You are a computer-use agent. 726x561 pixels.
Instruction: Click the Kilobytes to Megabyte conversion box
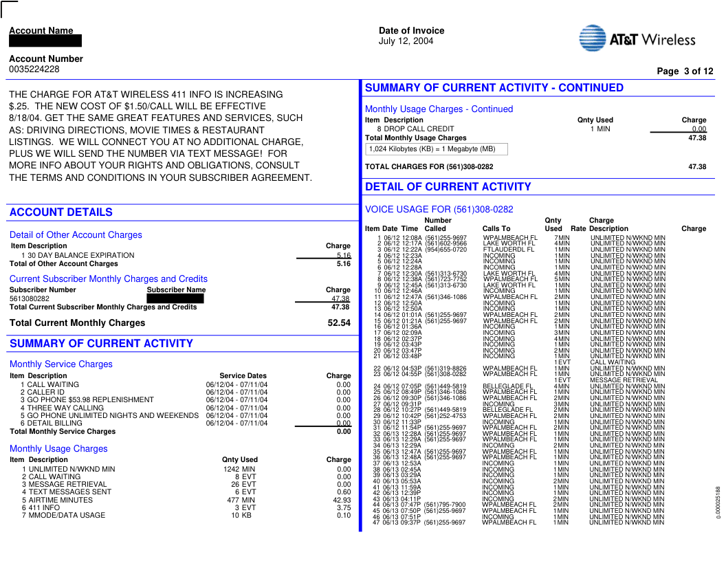(436, 149)
